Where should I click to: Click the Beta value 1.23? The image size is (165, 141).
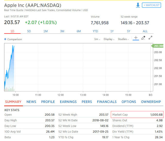click(x=52, y=137)
